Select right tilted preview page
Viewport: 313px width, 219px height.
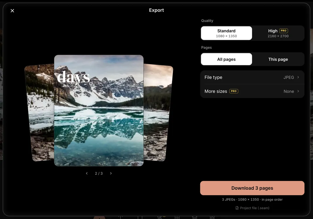pyautogui.click(x=158, y=113)
